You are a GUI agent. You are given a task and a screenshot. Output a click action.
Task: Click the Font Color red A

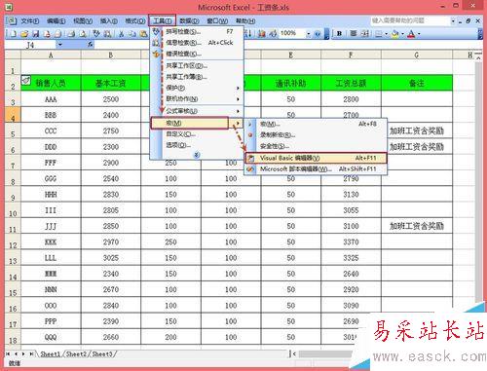pos(411,33)
